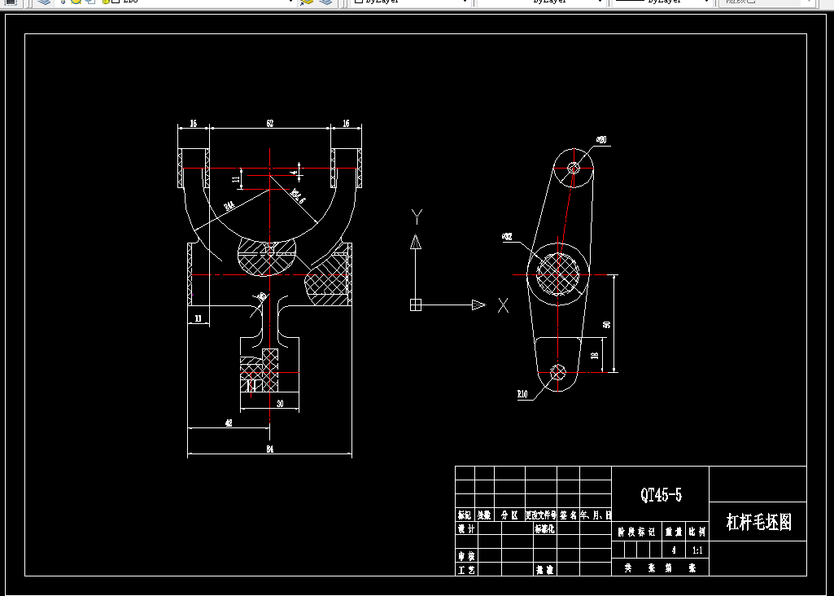Select the 阶段标记 header cell
Image resolution: width=834 pixels, height=596 pixels.
[636, 532]
